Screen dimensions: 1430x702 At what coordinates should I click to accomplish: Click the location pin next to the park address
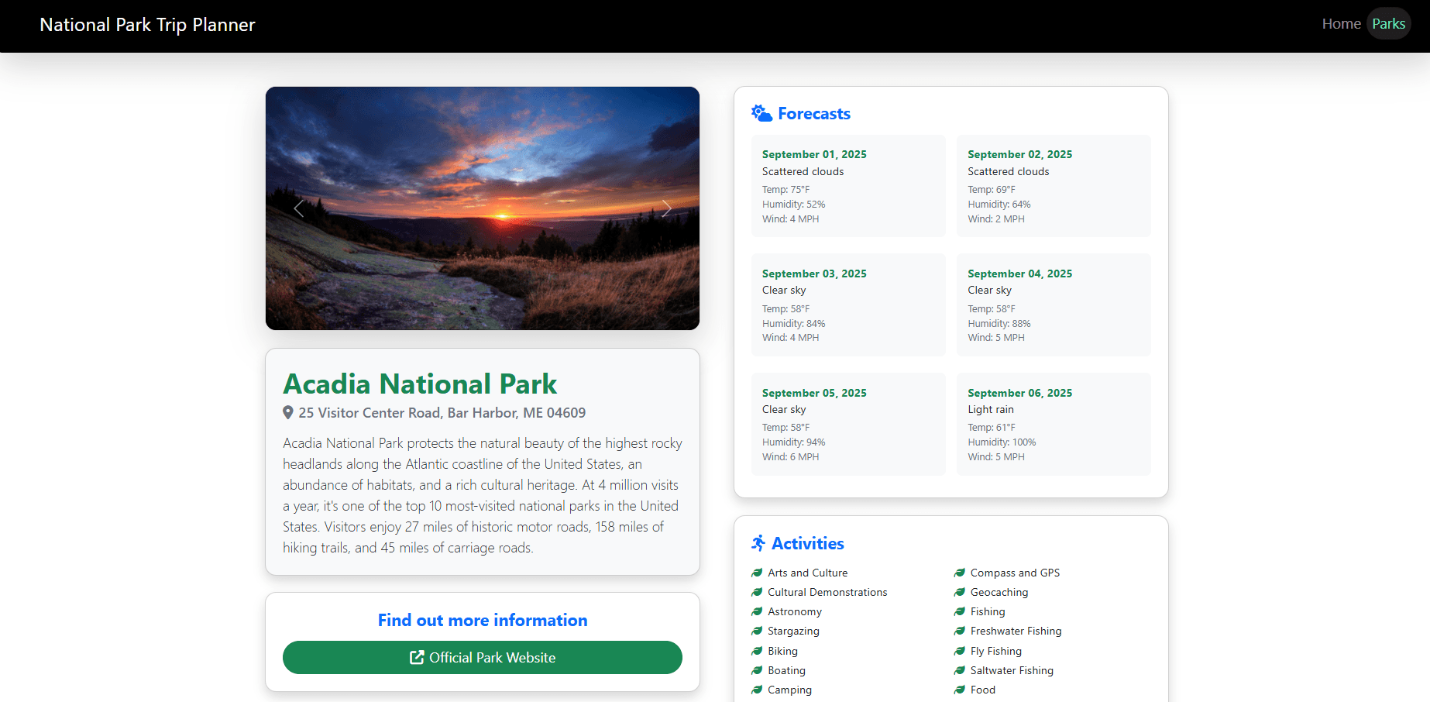pyautogui.click(x=287, y=412)
